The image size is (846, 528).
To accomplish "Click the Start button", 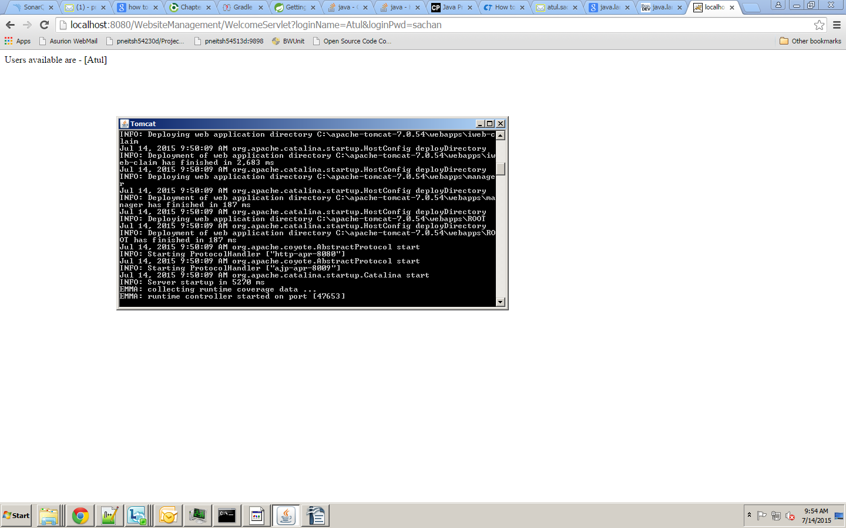I will pyautogui.click(x=16, y=515).
